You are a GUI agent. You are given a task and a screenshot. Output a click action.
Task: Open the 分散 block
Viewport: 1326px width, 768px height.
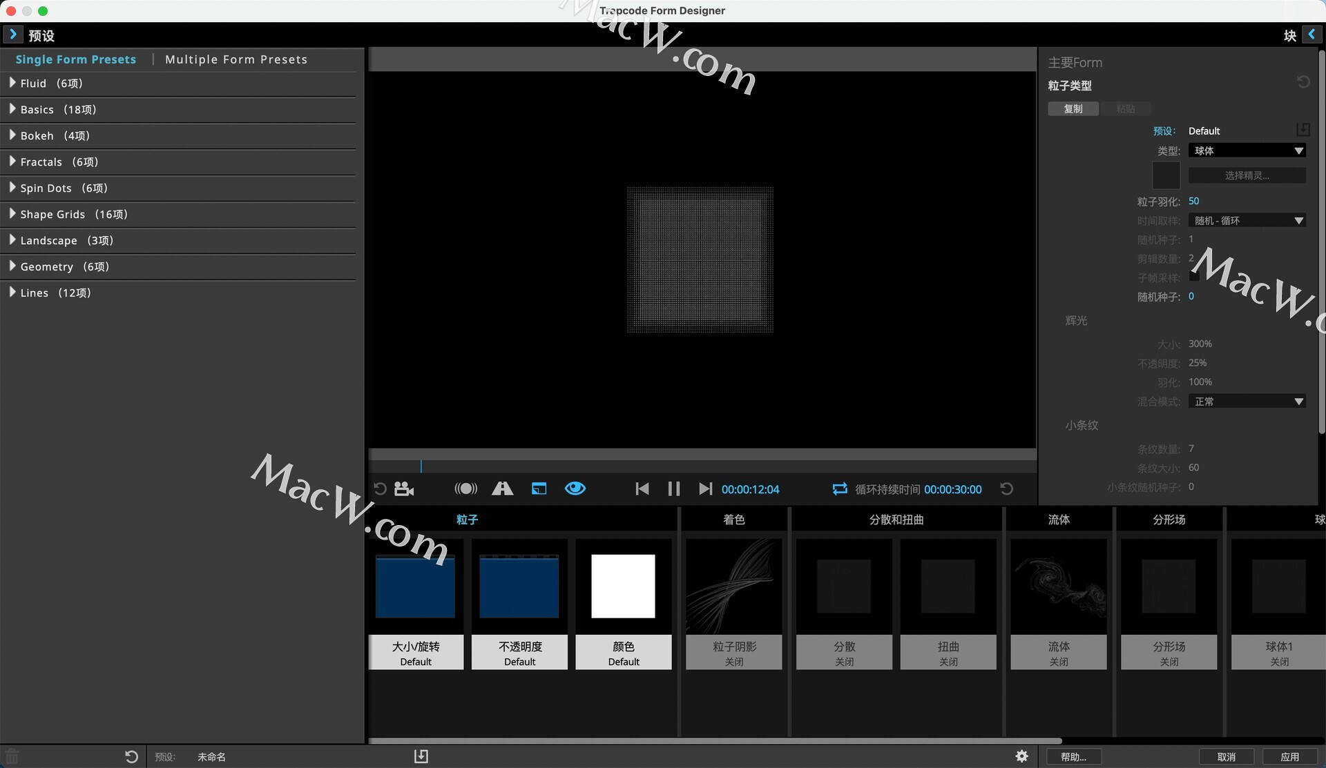coord(844,604)
